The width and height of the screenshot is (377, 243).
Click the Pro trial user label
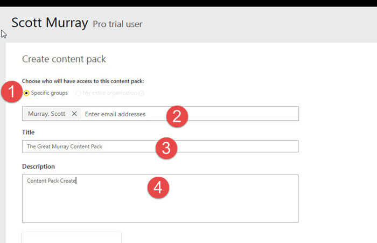point(117,24)
